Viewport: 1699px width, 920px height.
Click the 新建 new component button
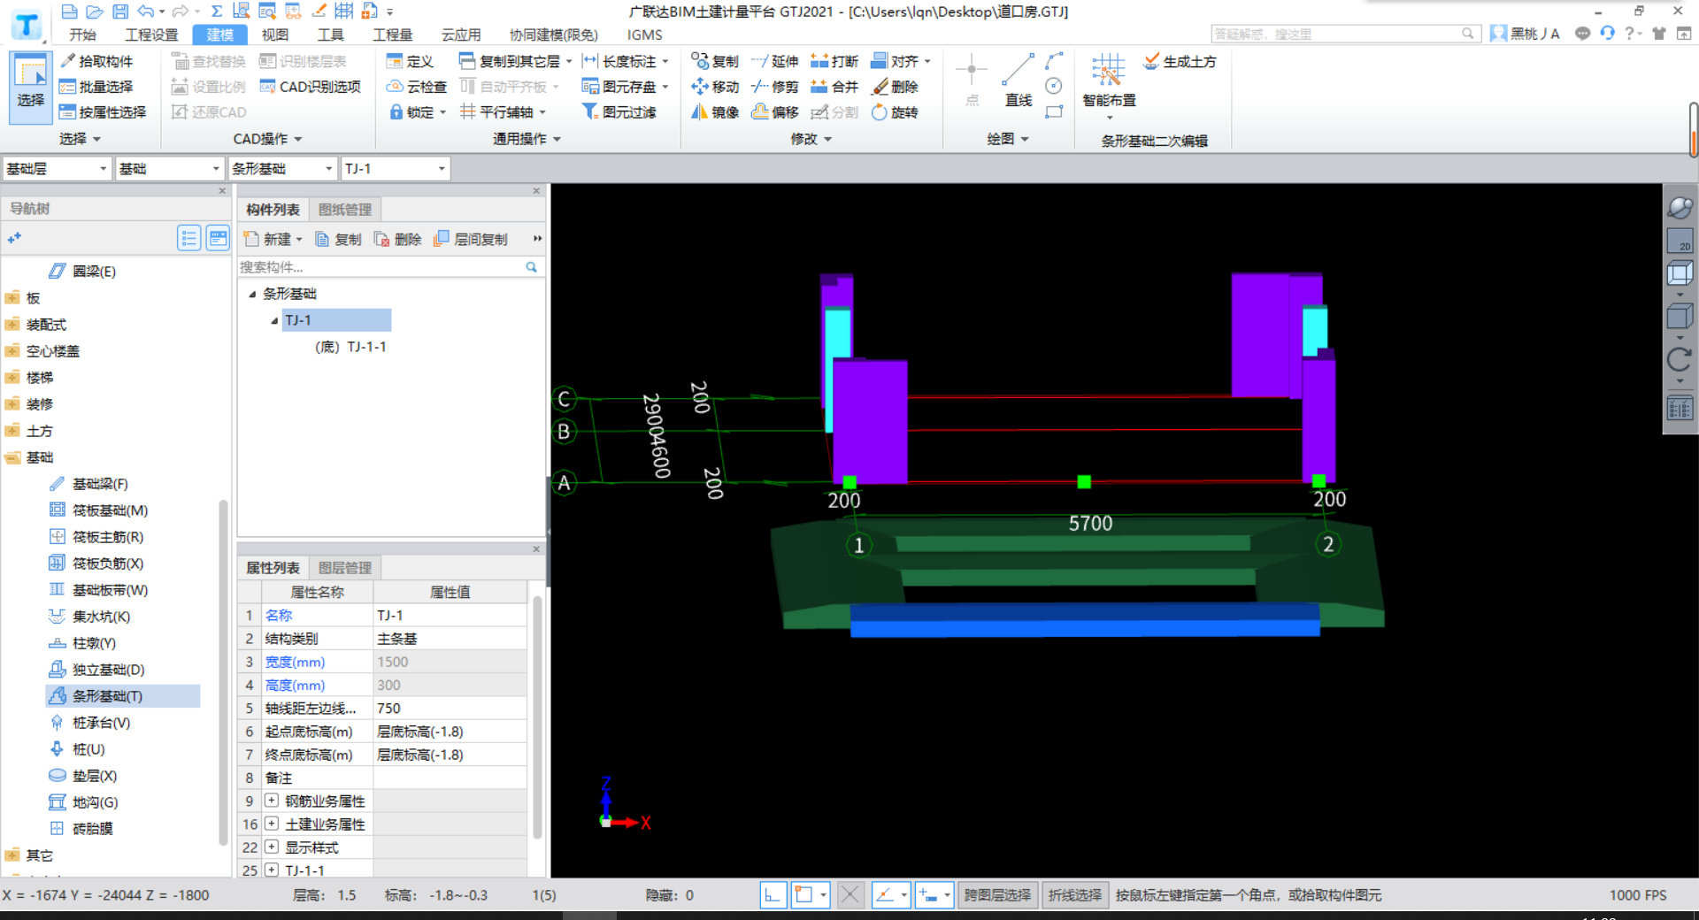pyautogui.click(x=273, y=240)
